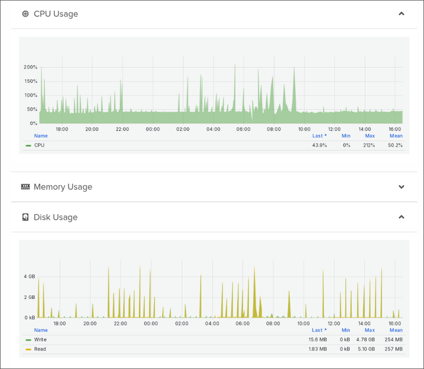This screenshot has height=369, width=424.
Task: Click Read max value 5.10 GB
Action: pos(367,349)
